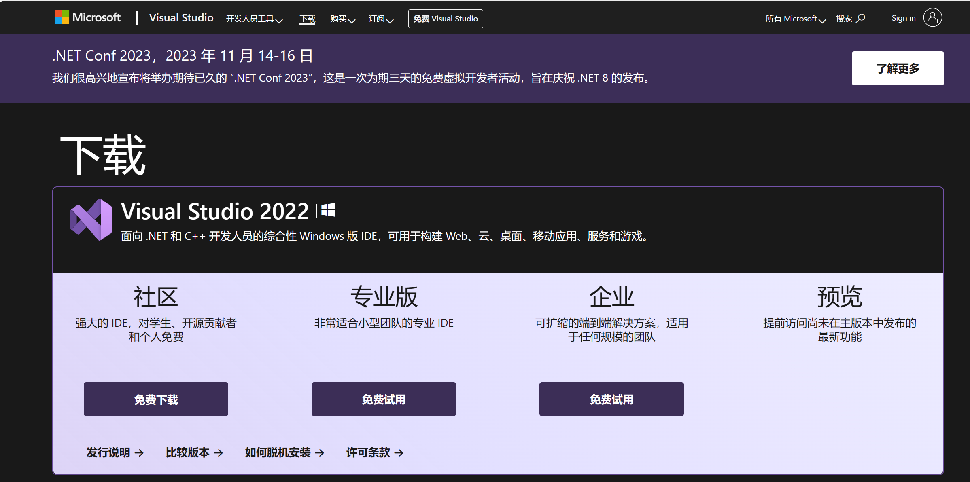
Task: Select the 下载 menu item
Action: point(308,19)
